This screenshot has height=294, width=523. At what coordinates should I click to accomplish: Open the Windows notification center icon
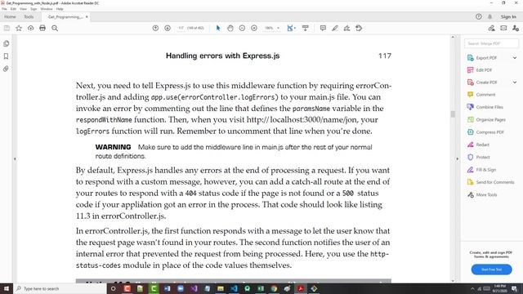point(515,288)
